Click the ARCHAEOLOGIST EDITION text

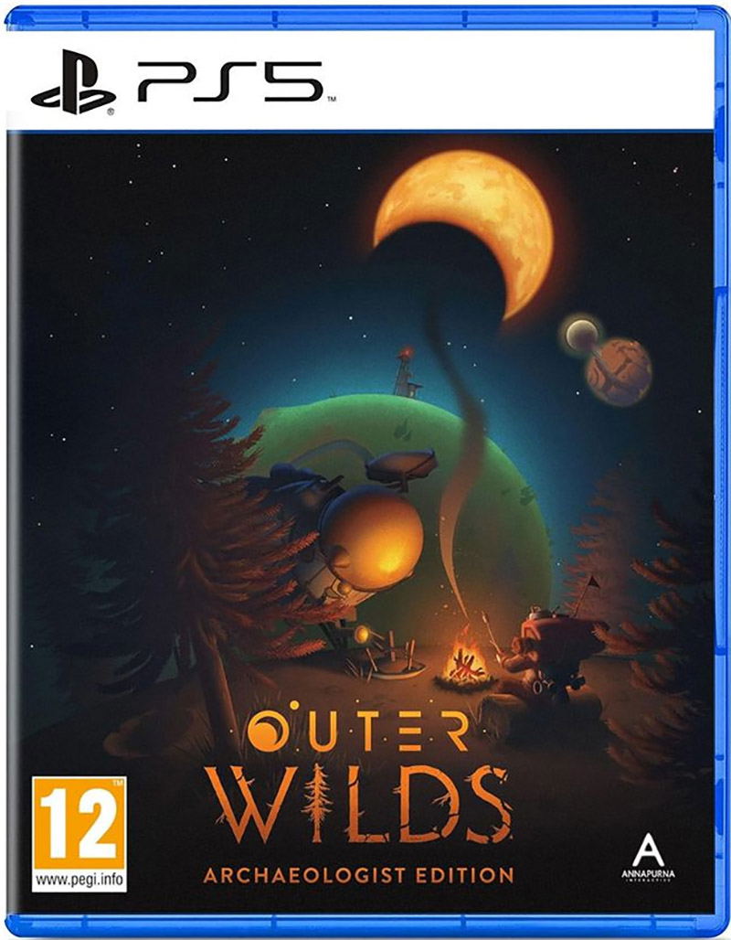point(358,875)
